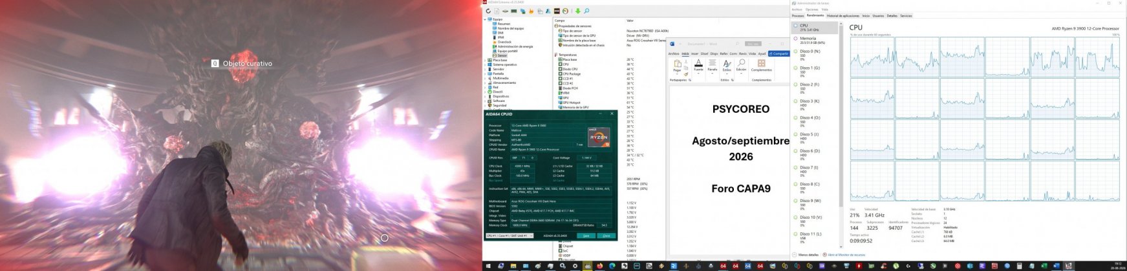Click the settings gear icon on the taskbar
1127x271 pixels.
point(575,266)
